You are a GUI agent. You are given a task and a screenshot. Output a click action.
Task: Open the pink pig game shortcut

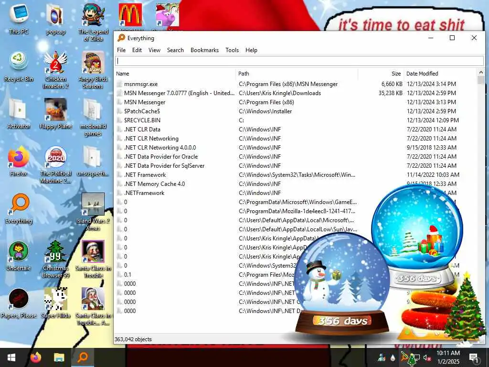pyautogui.click(x=168, y=15)
